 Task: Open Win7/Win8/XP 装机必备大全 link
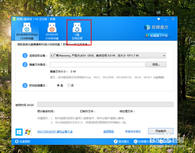pos(55,132)
